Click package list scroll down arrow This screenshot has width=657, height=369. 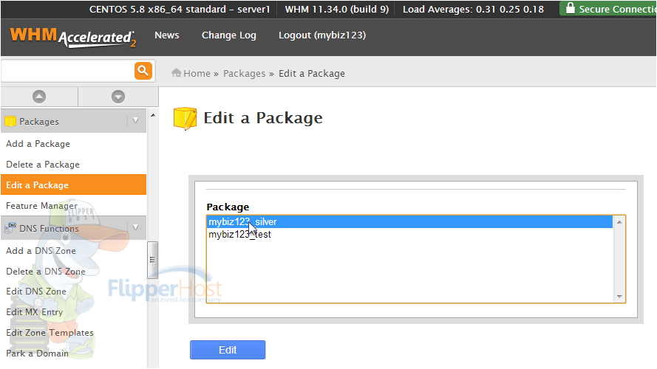tap(619, 296)
